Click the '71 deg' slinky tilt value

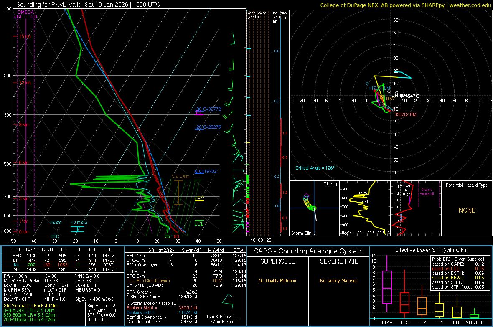pyautogui.click(x=330, y=184)
